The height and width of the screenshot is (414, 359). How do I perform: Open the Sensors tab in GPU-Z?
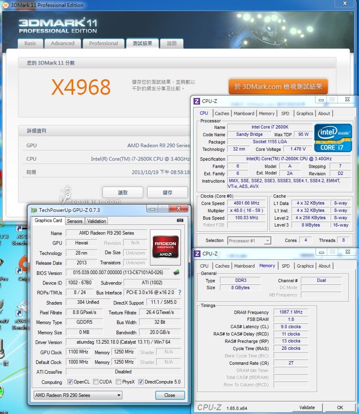pyautogui.click(x=75, y=221)
